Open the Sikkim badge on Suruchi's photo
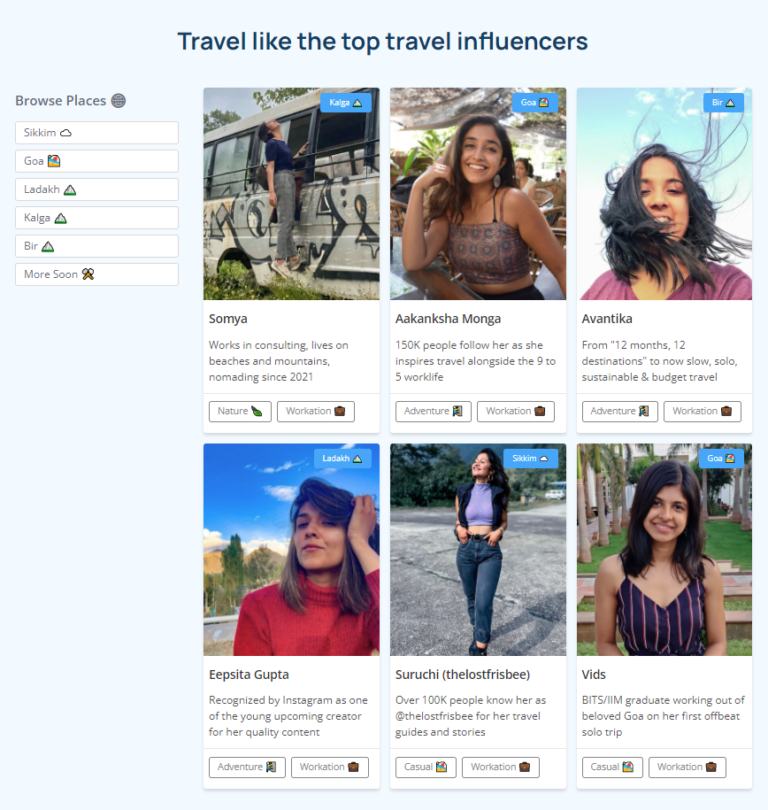This screenshot has height=810, width=768. (x=531, y=458)
